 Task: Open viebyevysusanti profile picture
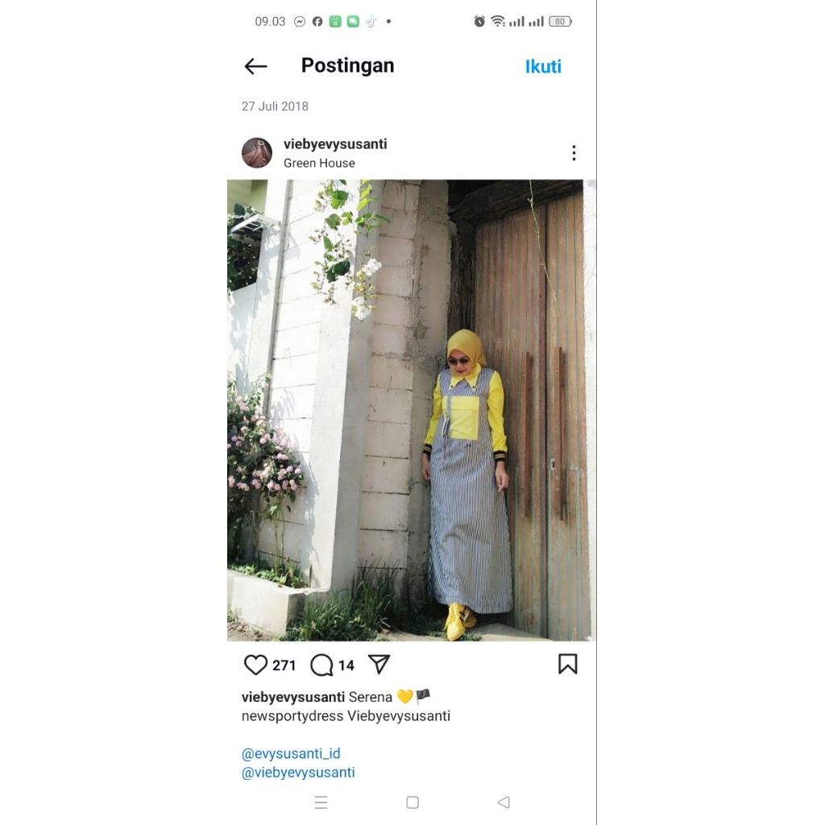257,153
